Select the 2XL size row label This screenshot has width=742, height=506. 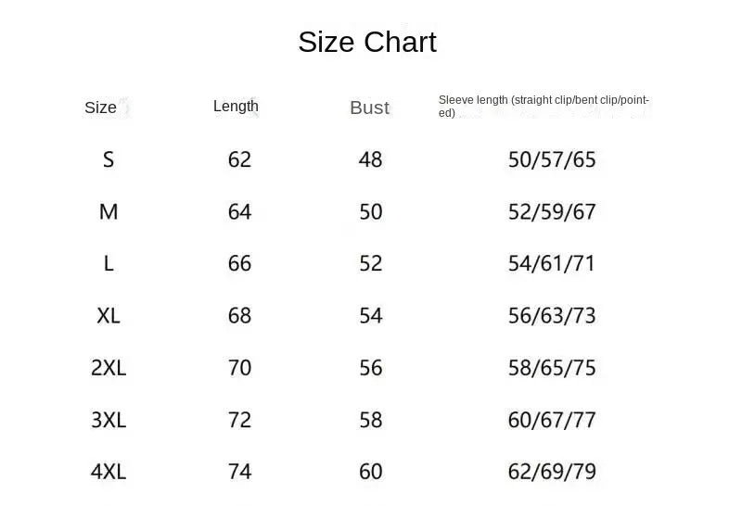tap(109, 368)
